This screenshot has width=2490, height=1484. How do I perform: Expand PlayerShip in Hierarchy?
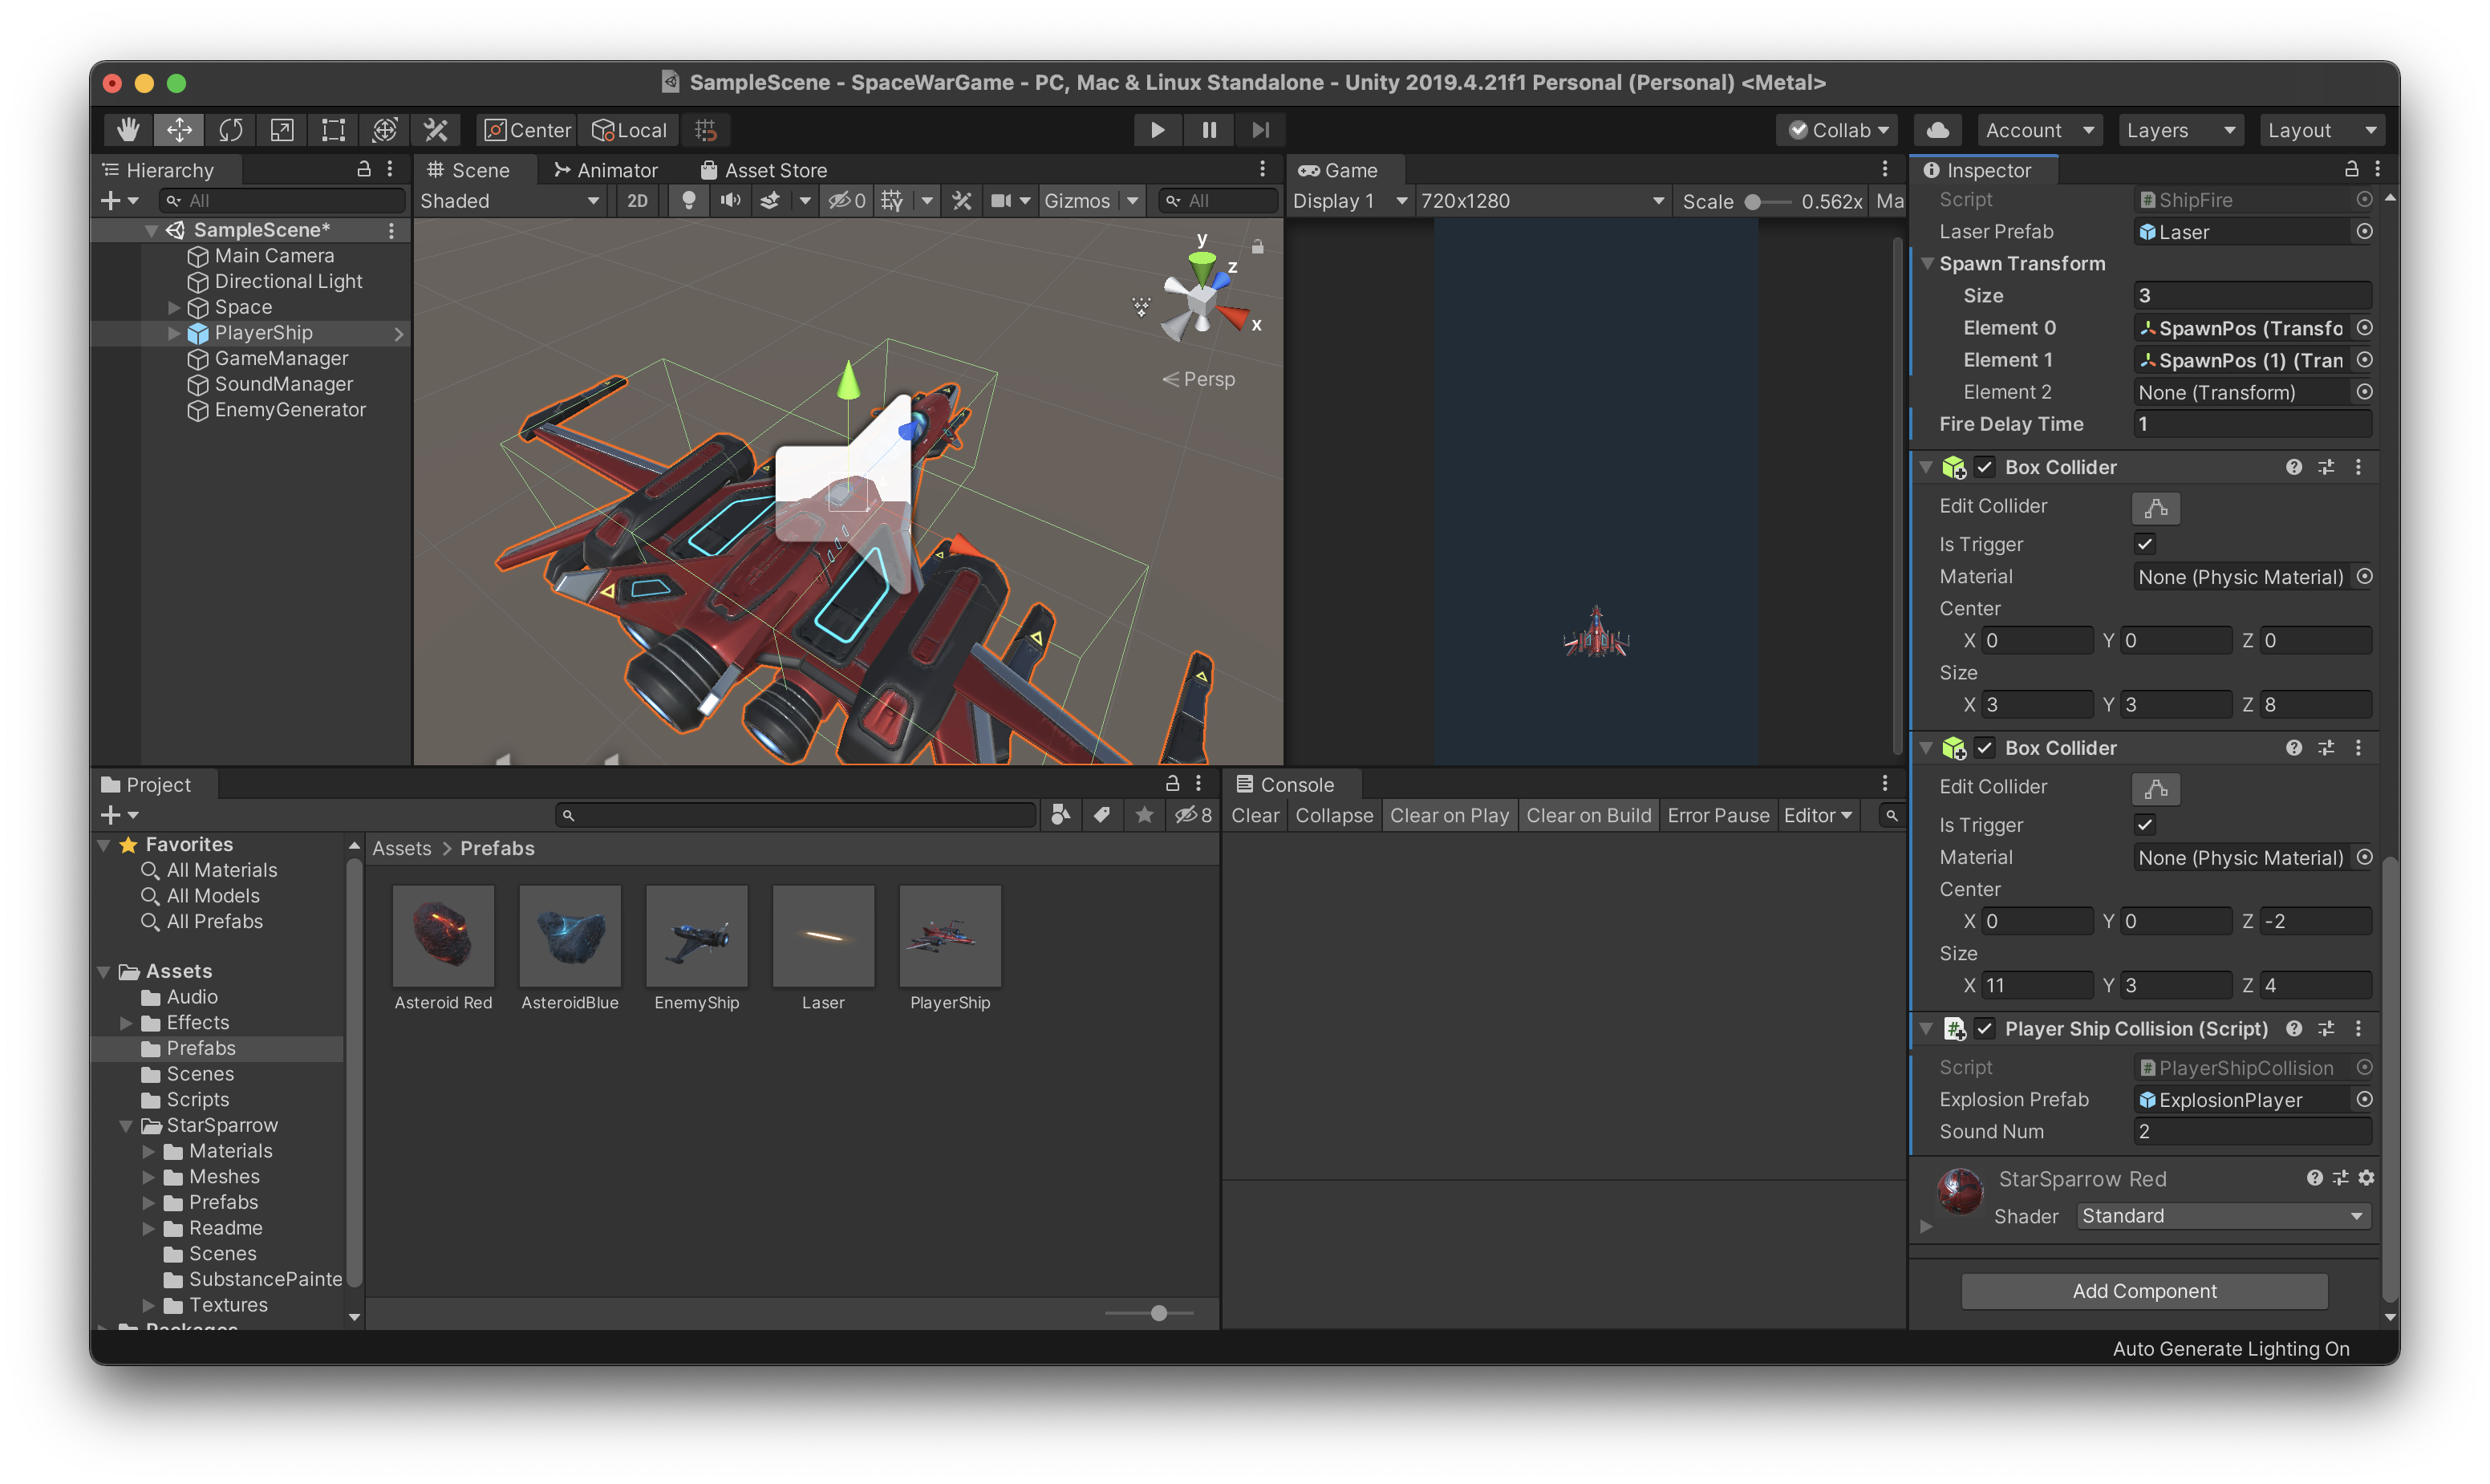174,333
